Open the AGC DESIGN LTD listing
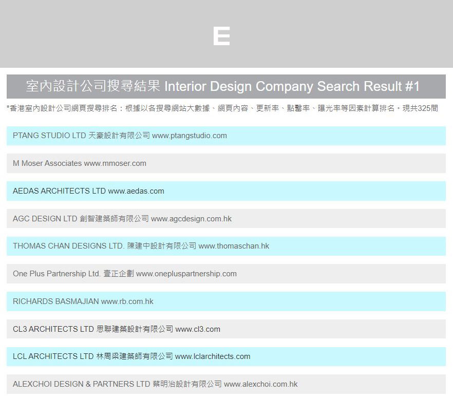The image size is (453, 398). click(226, 219)
